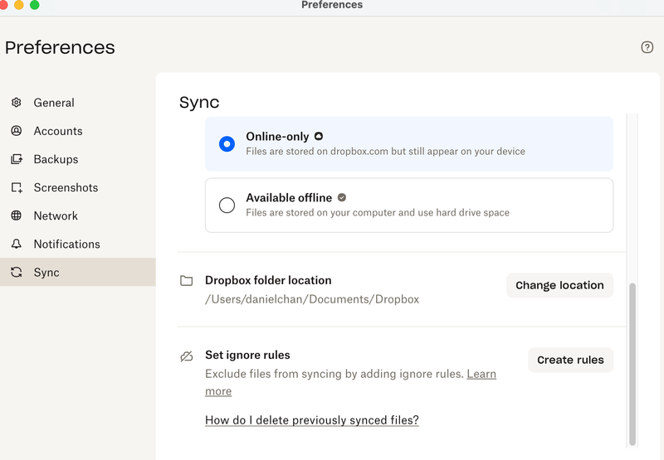The width and height of the screenshot is (664, 460).
Task: Click the General gear icon in sidebar
Action: (17, 103)
